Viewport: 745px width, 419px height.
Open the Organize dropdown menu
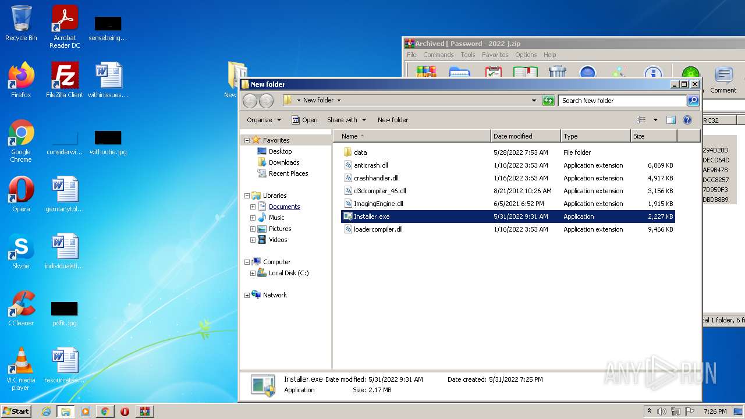tap(264, 120)
